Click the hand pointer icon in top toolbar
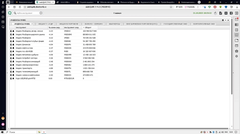 (215, 13)
